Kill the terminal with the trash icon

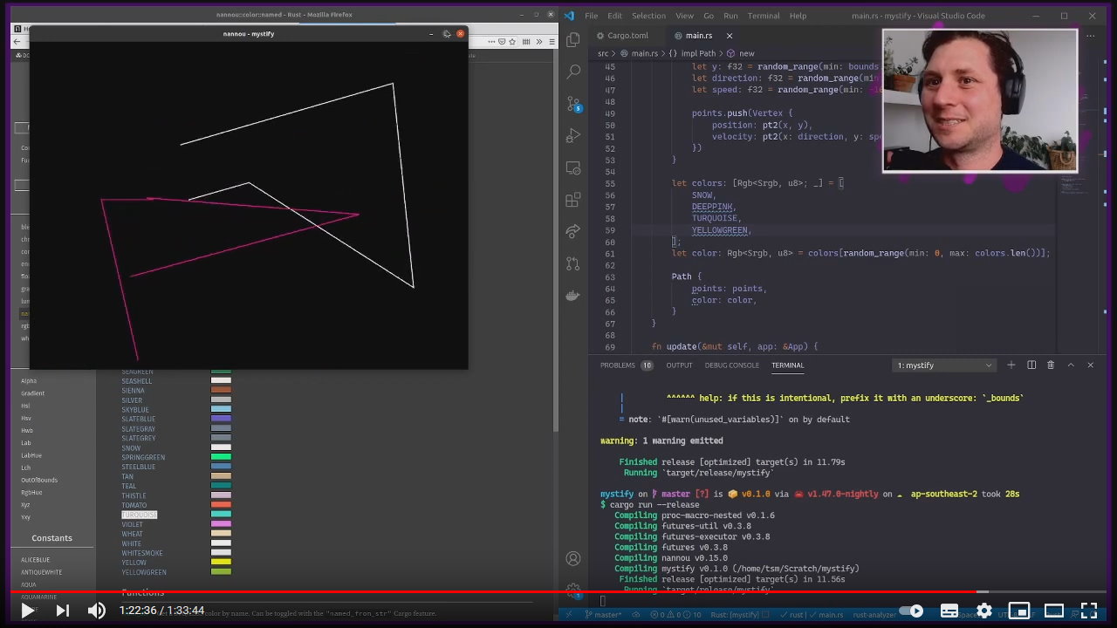coord(1051,365)
